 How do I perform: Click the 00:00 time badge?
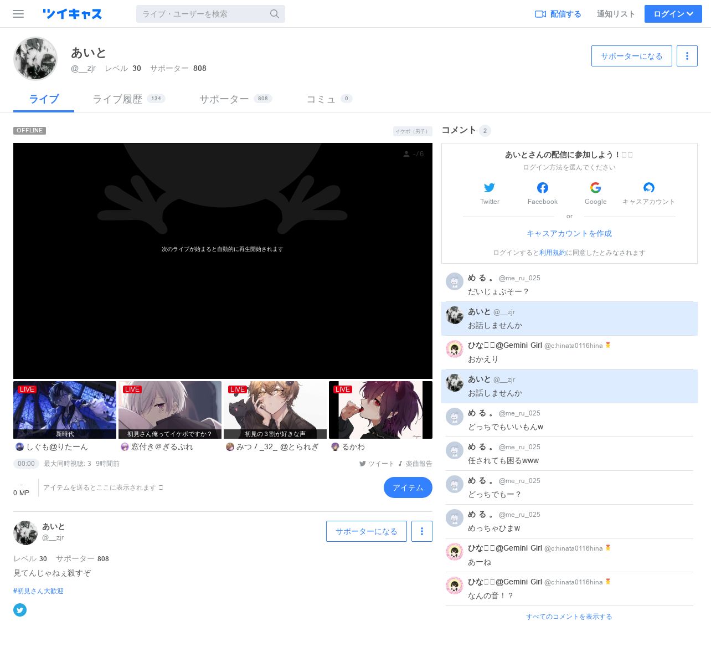pos(26,464)
